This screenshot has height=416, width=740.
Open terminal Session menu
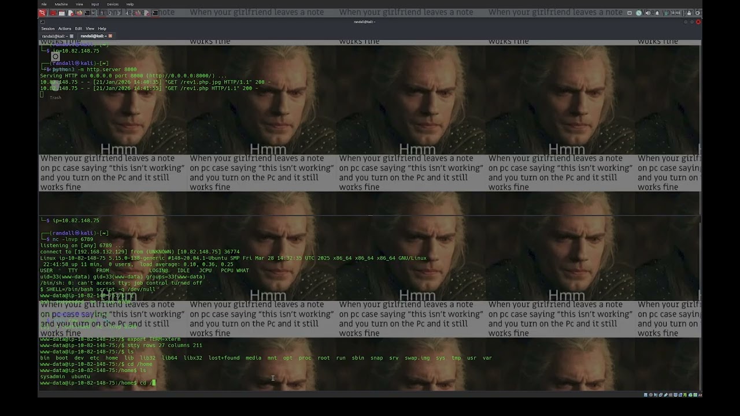click(x=48, y=28)
